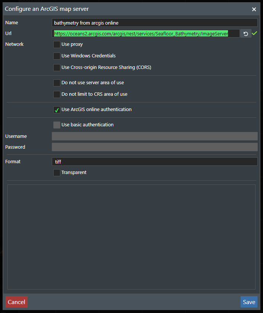Click the Username input field

pos(155,136)
